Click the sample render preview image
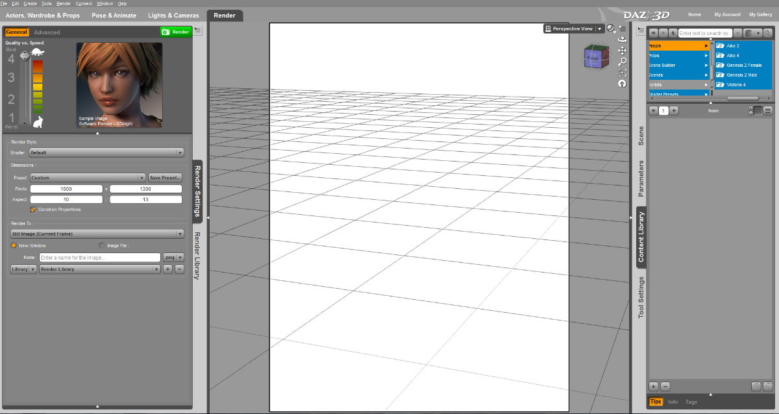Image resolution: width=779 pixels, height=414 pixels. tap(119, 85)
